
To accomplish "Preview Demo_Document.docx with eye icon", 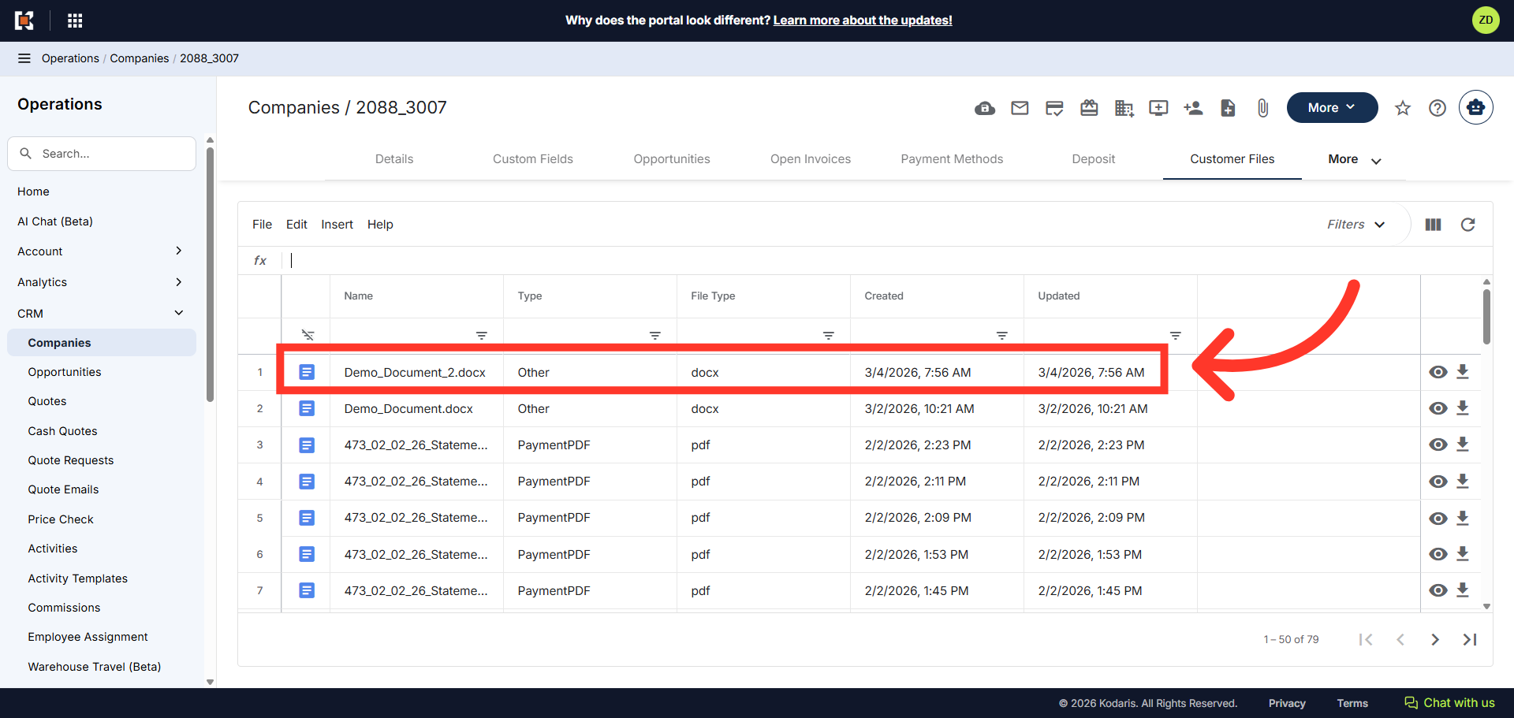I will (1438, 408).
